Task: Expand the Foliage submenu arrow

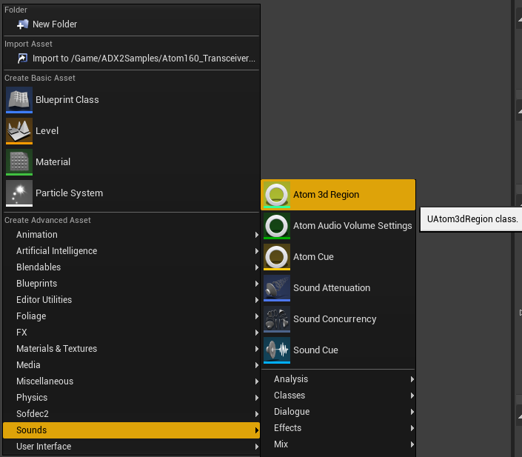Action: [x=257, y=316]
